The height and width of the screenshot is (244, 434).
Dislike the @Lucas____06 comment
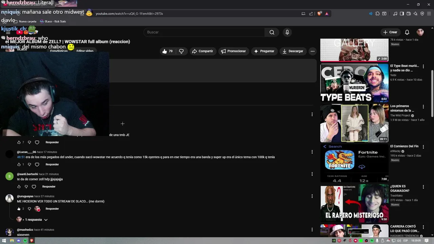point(29,164)
